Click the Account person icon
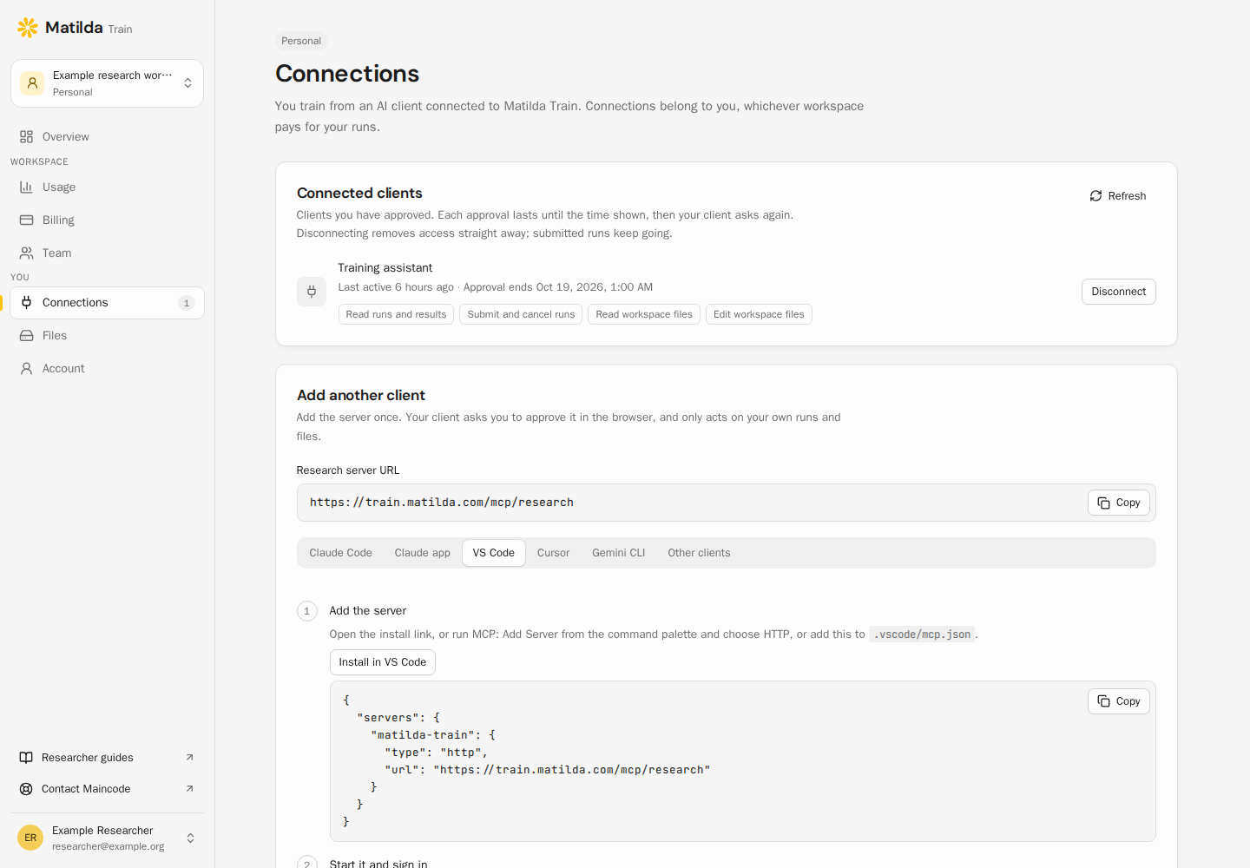The width and height of the screenshot is (1250, 868). 26,368
